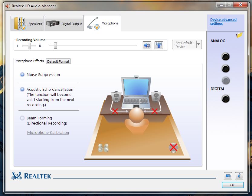Open the connector settings folder icon
The image size is (252, 196).
239,35
